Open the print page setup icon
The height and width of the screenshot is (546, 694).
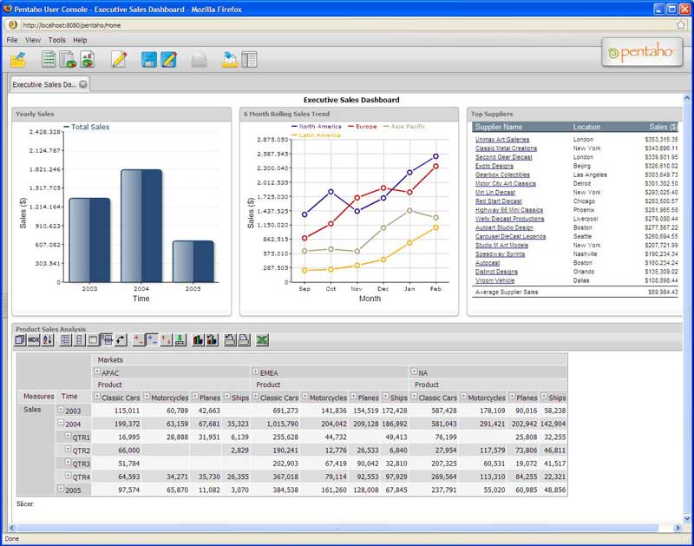230,340
